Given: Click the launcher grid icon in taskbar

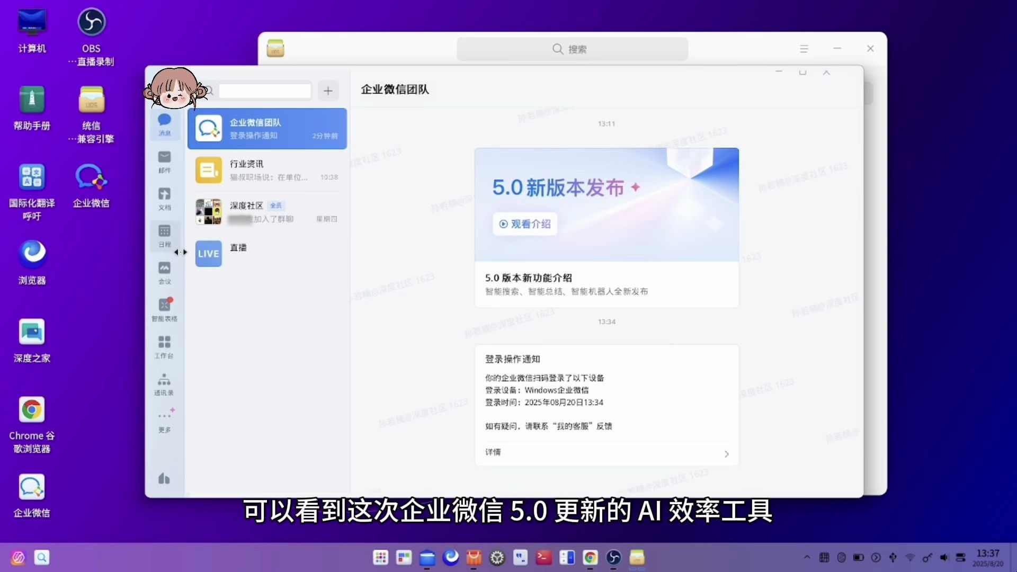Looking at the screenshot, I should pyautogui.click(x=380, y=557).
